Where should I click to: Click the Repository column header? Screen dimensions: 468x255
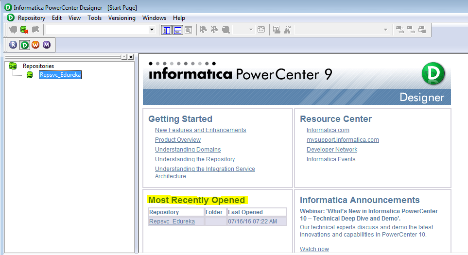tap(176, 212)
